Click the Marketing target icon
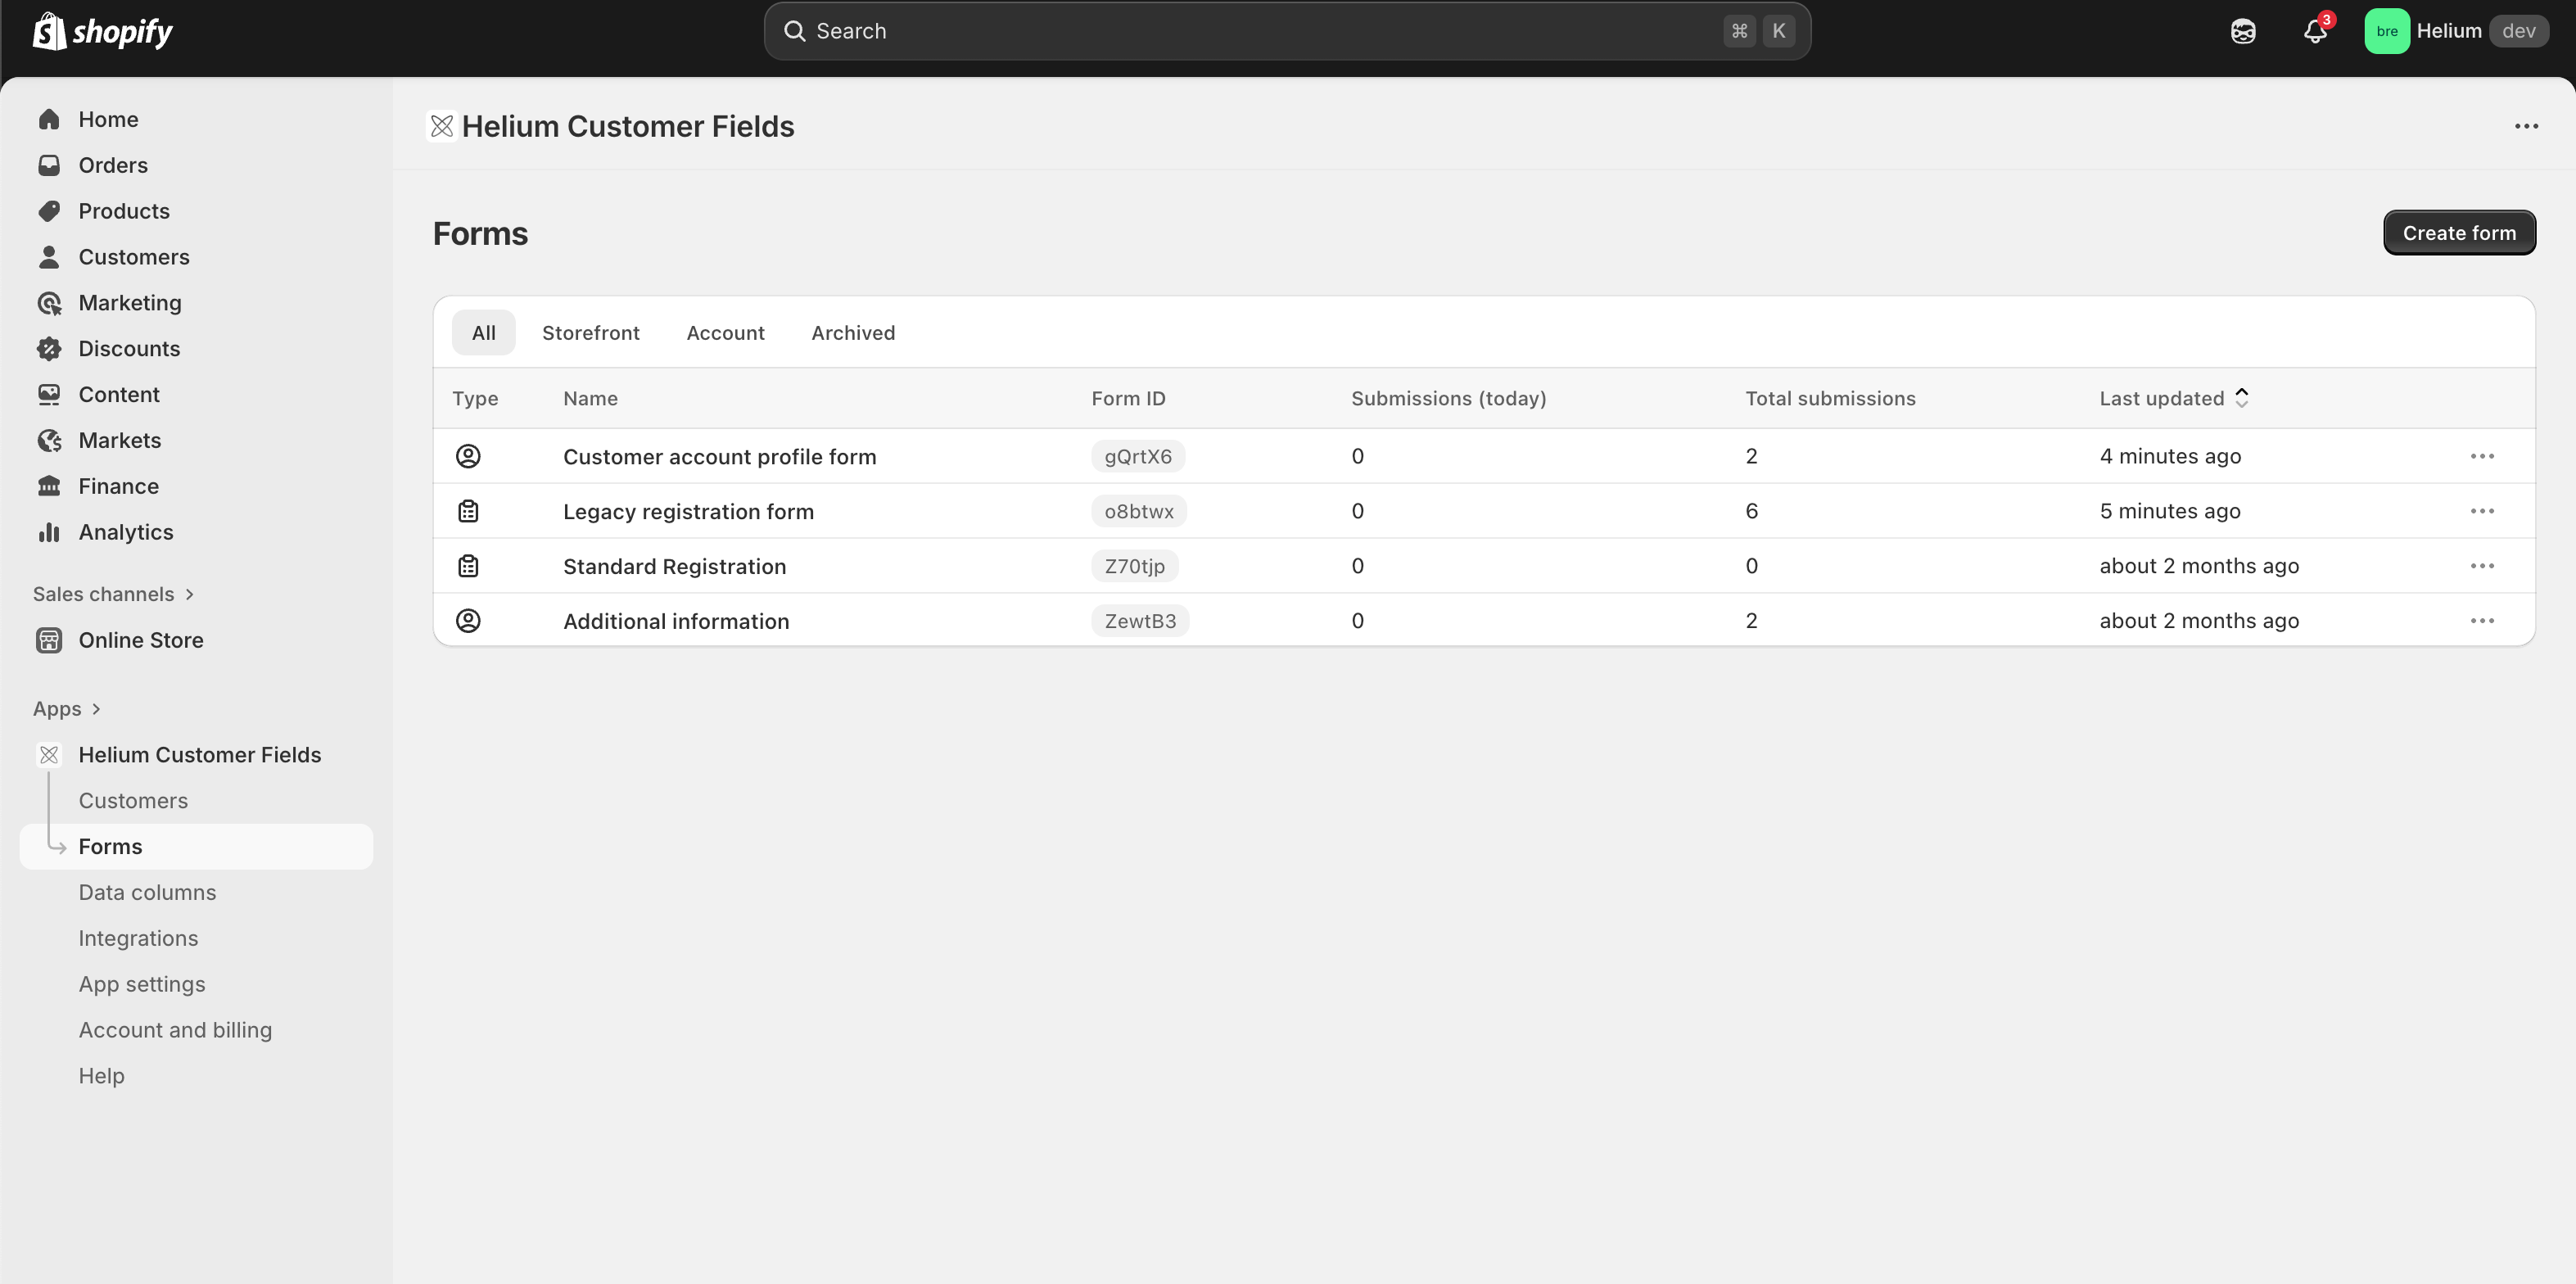The width and height of the screenshot is (2576, 1284). (49, 303)
